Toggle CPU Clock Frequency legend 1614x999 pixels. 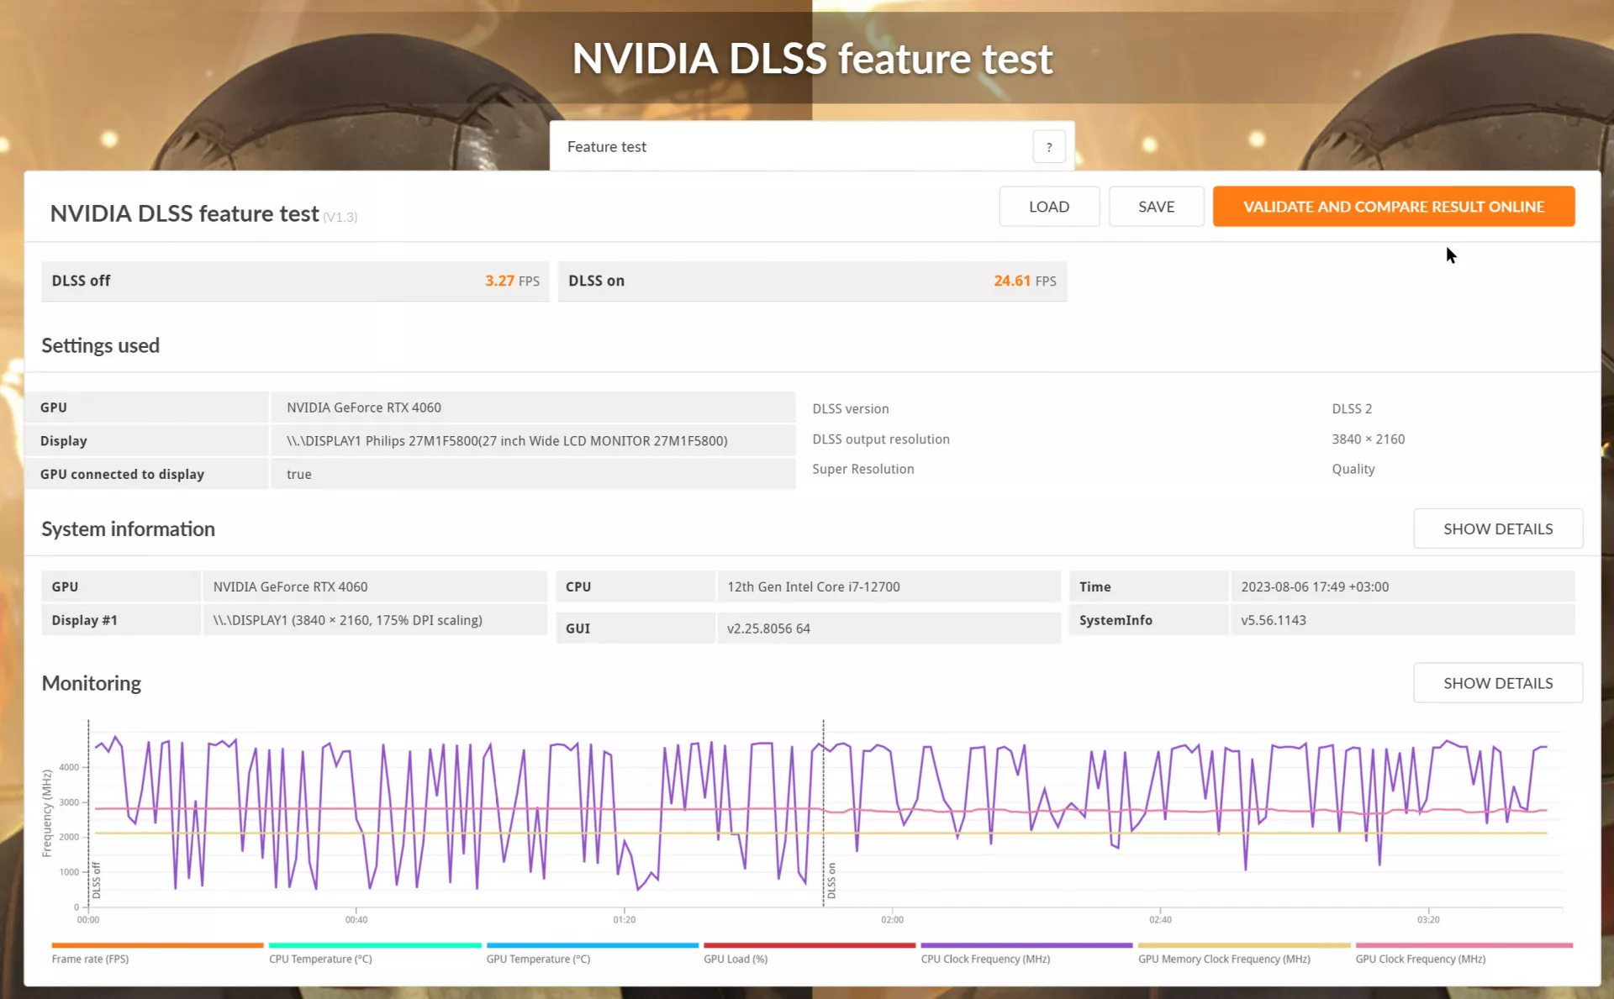point(985,959)
